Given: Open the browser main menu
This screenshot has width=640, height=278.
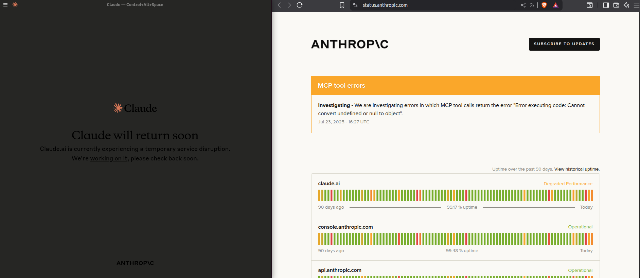Looking at the screenshot, I should point(636,5).
